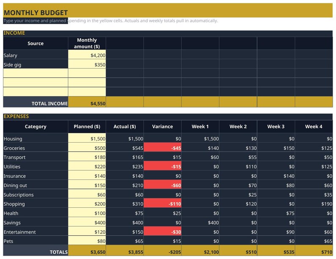Click the Week 1 column header

(200, 127)
